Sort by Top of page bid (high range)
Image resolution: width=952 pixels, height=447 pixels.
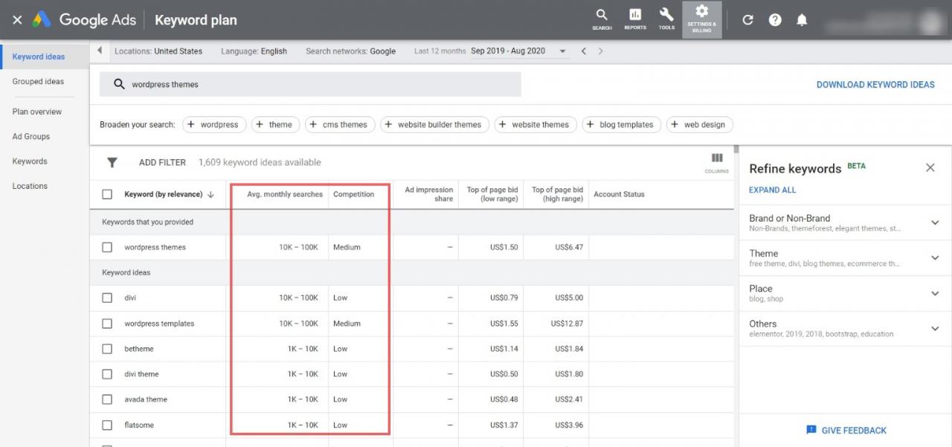pyautogui.click(x=557, y=194)
